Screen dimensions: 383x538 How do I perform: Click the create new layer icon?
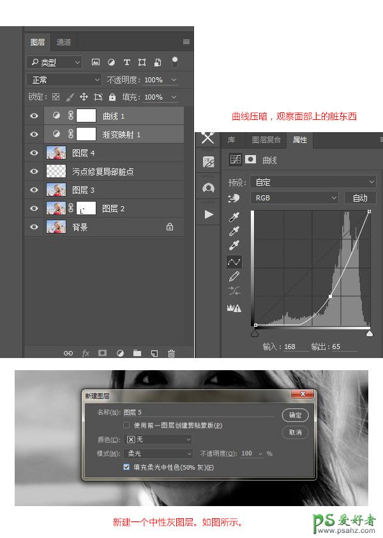coord(154,353)
